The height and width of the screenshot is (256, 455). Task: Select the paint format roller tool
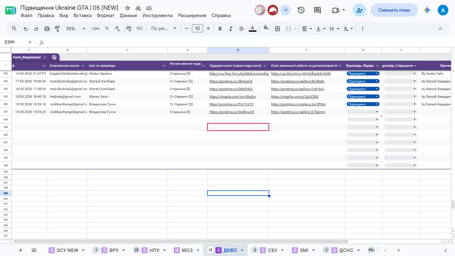click(58, 28)
